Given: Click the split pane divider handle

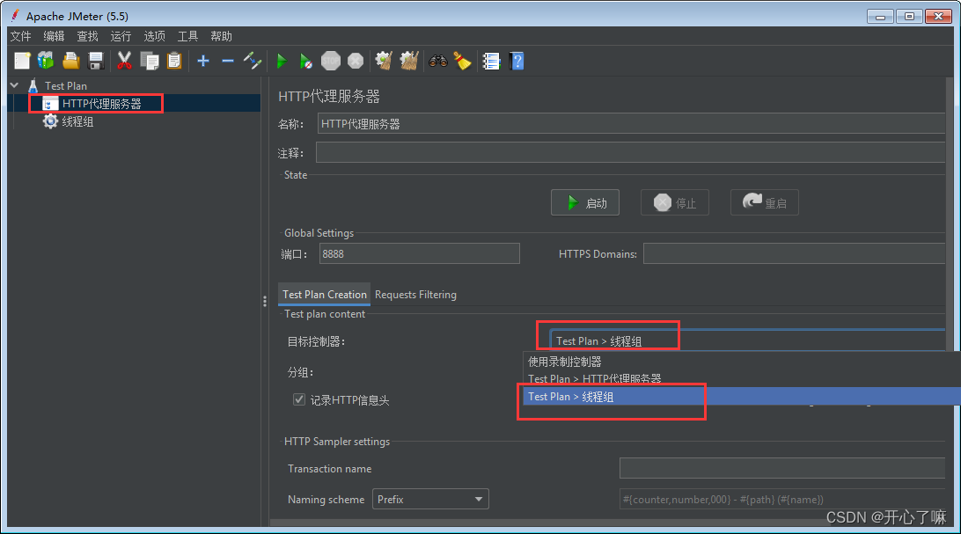Looking at the screenshot, I should pyautogui.click(x=265, y=301).
